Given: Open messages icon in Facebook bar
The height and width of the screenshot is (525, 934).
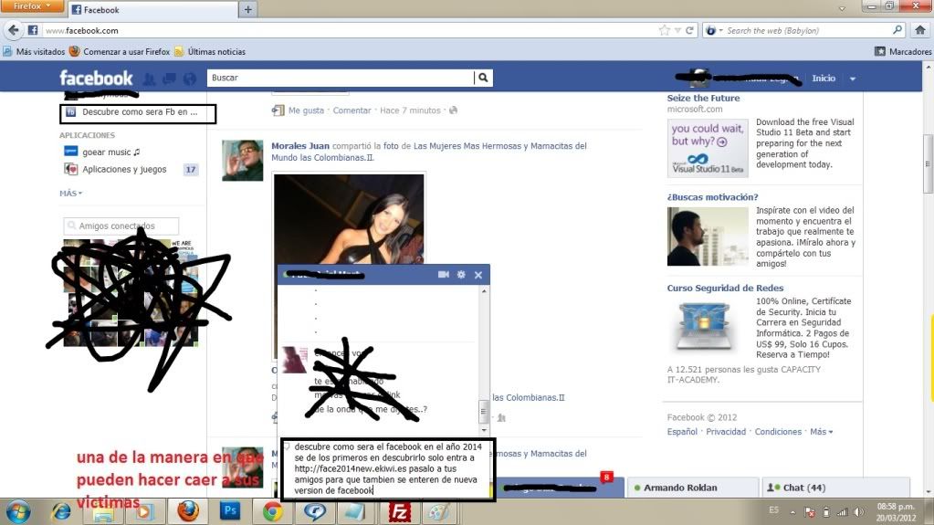Looking at the screenshot, I should tap(169, 79).
